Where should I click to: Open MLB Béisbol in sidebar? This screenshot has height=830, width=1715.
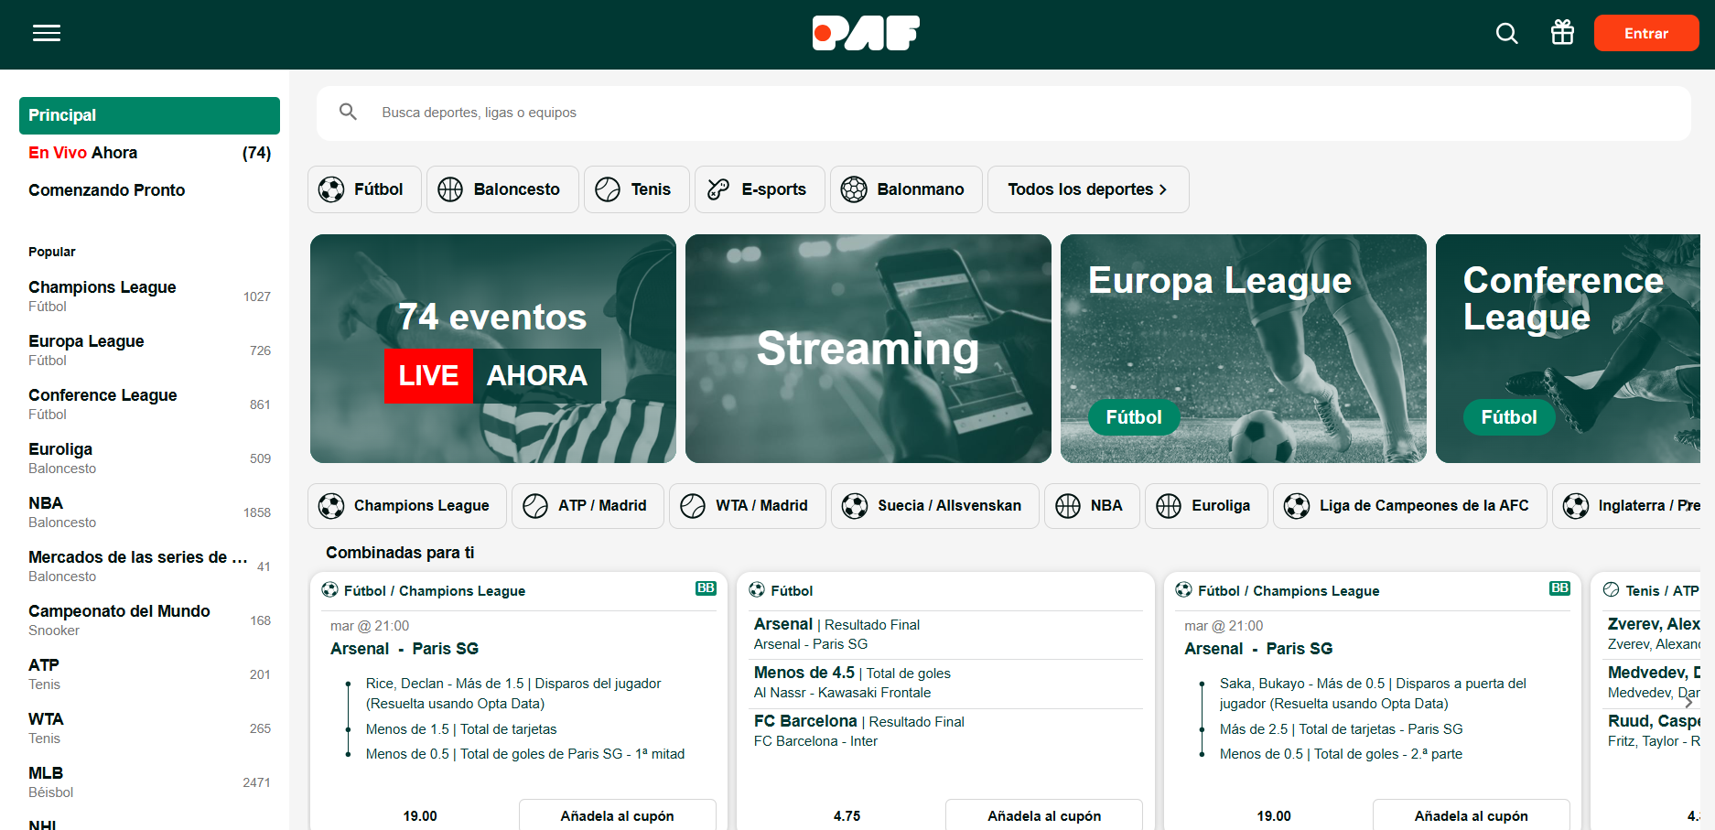click(149, 781)
